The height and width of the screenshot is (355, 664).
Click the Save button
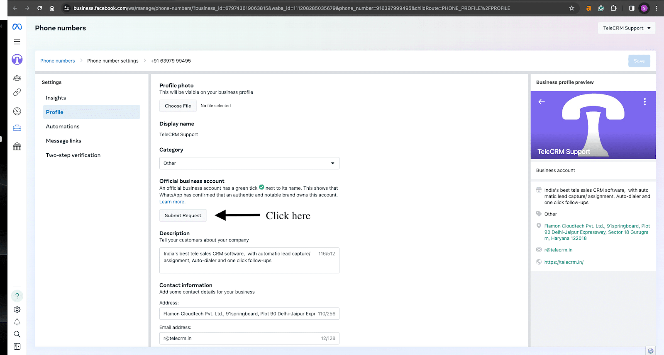639,61
